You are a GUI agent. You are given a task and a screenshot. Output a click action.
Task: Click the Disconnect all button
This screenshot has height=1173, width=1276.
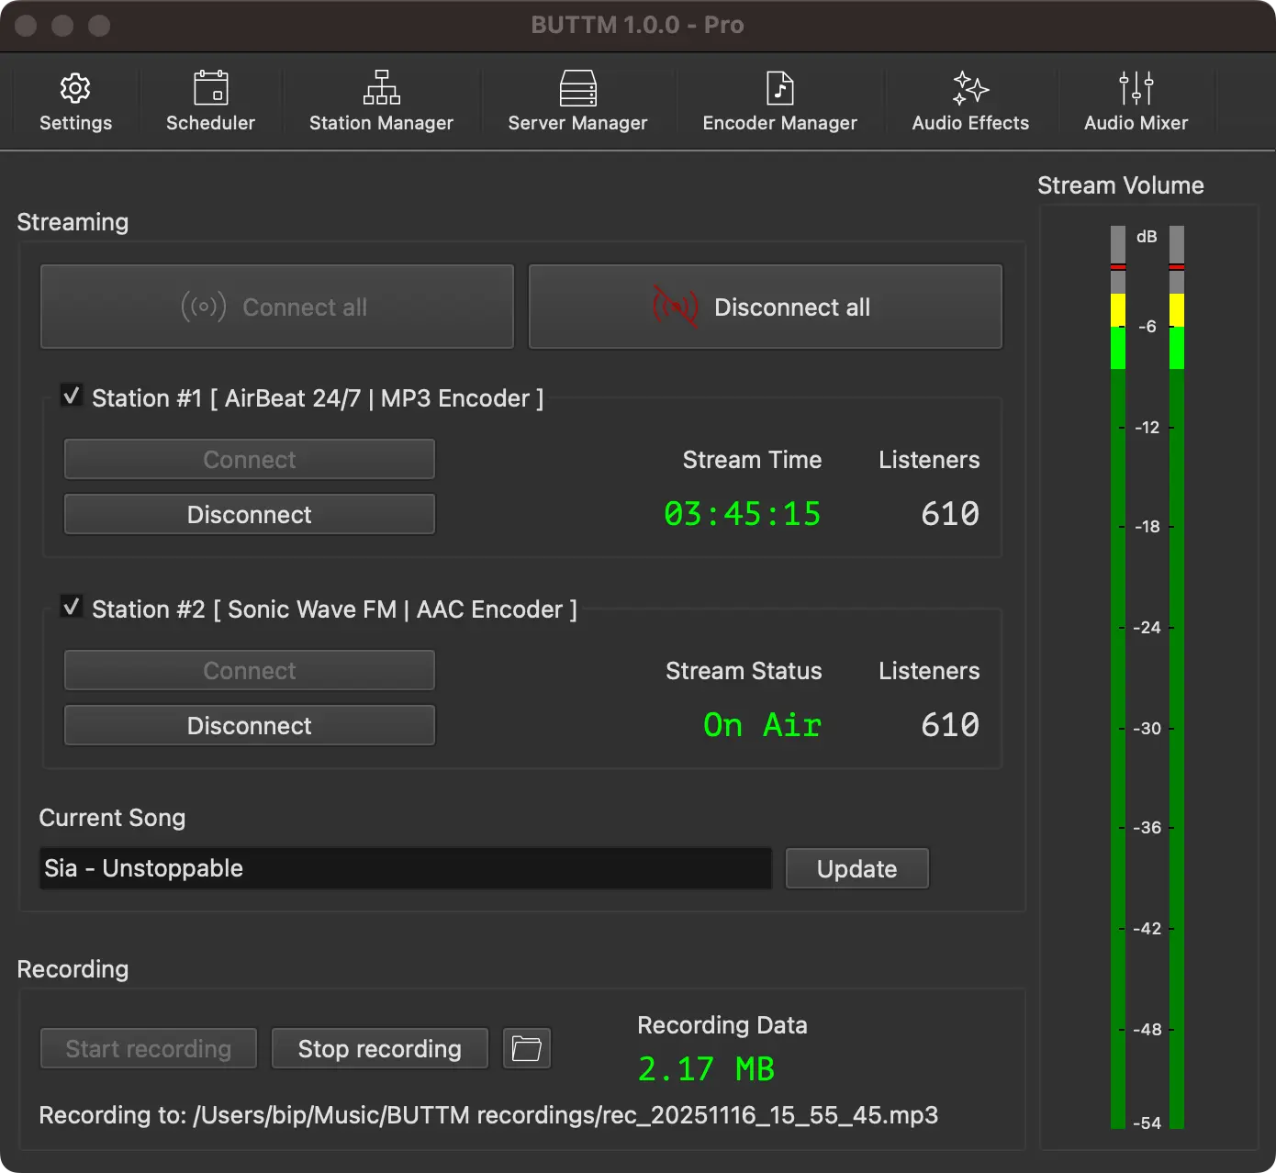765,307
